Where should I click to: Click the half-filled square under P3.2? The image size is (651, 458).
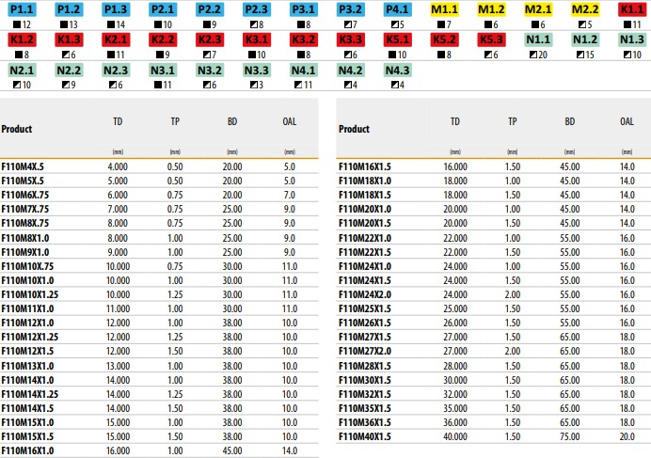tap(342, 23)
